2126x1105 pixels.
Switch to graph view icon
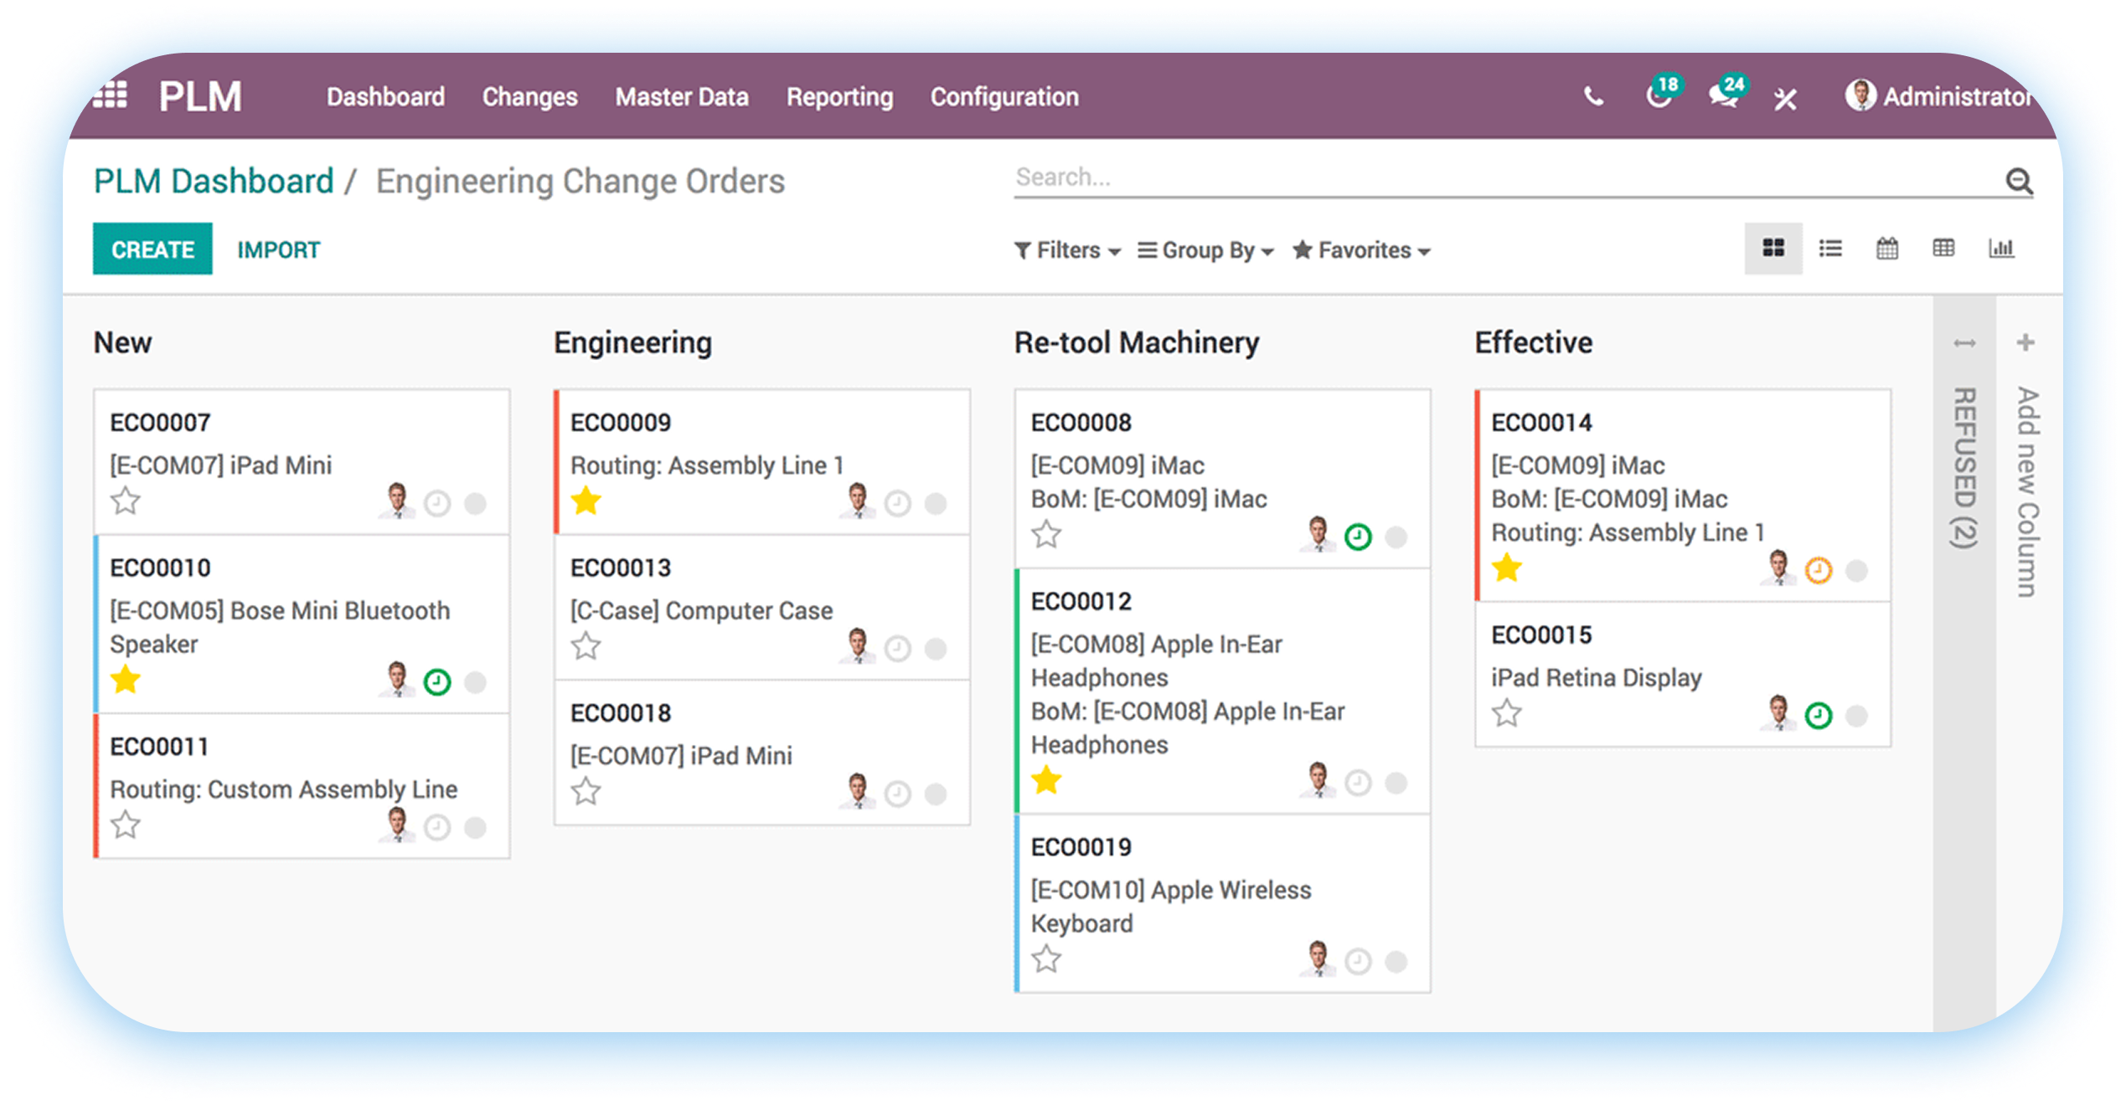coord(2001,249)
